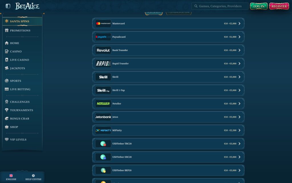
Task: Select the Jackpots clover icon
Action: point(7,68)
